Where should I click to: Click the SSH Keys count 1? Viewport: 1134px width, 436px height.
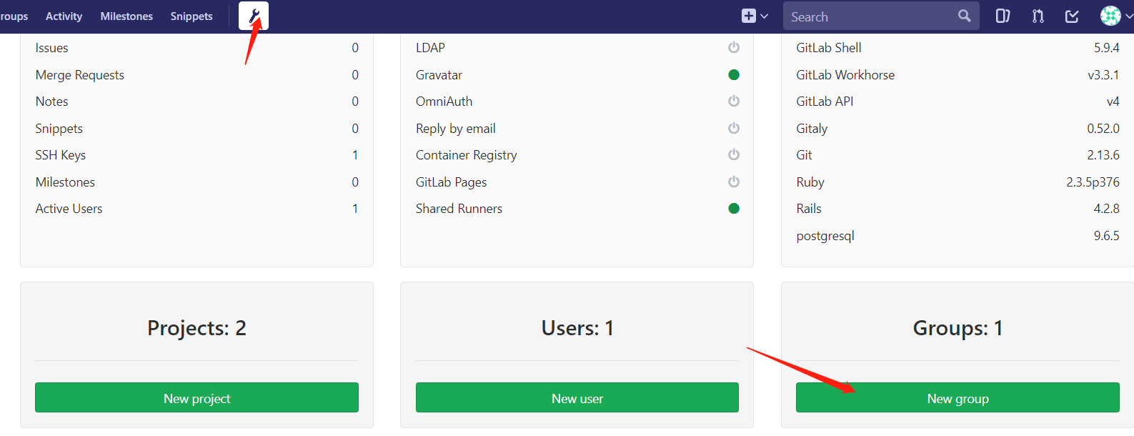355,155
